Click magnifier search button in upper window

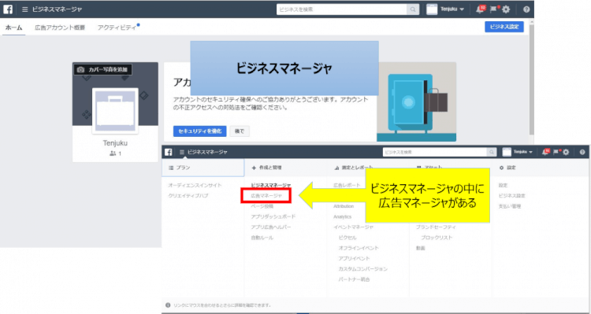(413, 9)
